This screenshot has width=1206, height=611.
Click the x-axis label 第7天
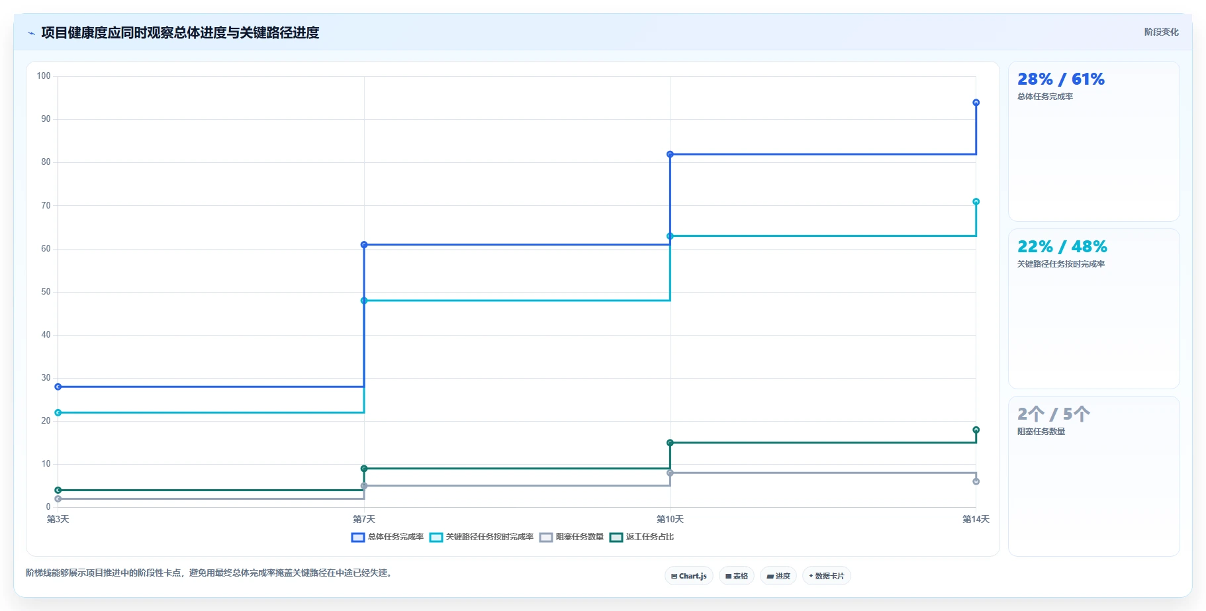[364, 519]
